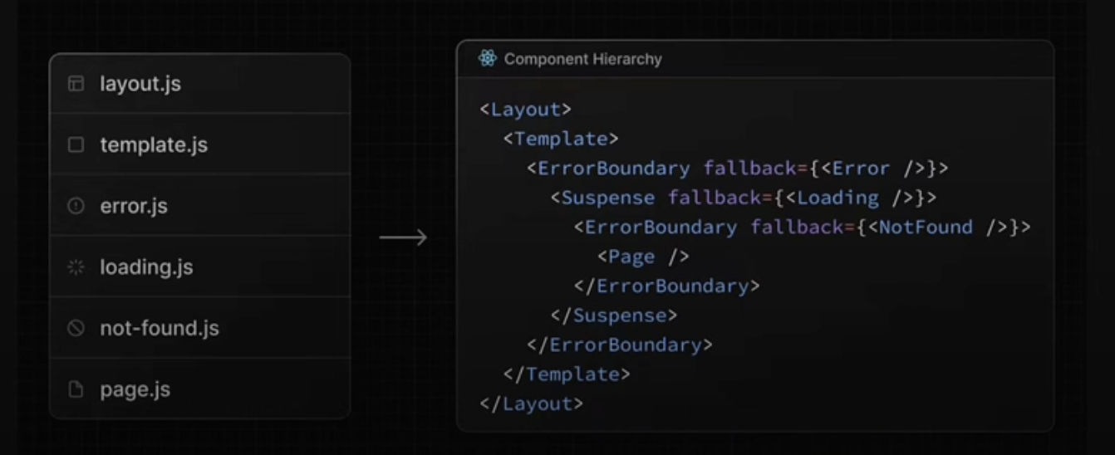Click the page.js document icon

(x=76, y=389)
